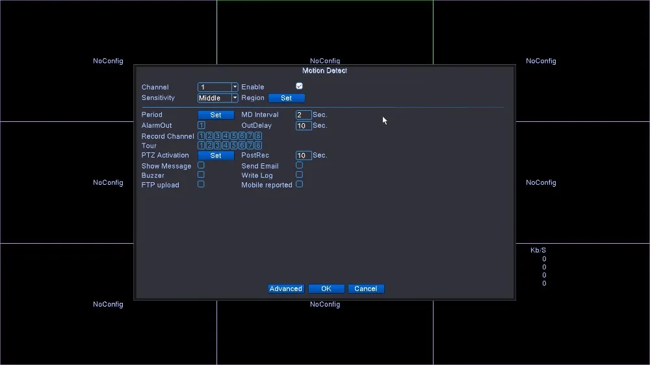Open the PTZ Activation Set button
This screenshot has width=650, height=365.
(x=216, y=156)
